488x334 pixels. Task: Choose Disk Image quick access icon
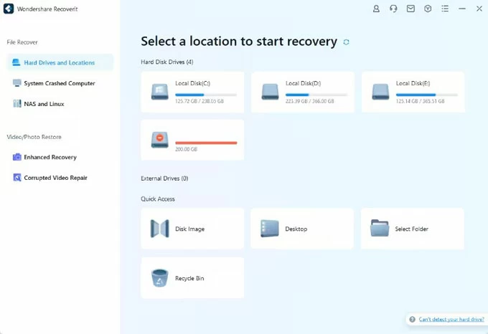[159, 229]
